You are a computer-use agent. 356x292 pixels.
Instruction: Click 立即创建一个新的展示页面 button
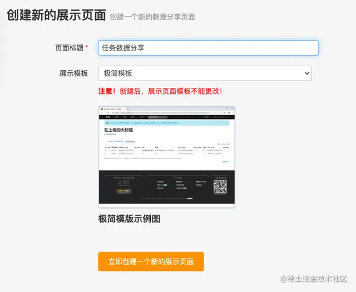151,261
